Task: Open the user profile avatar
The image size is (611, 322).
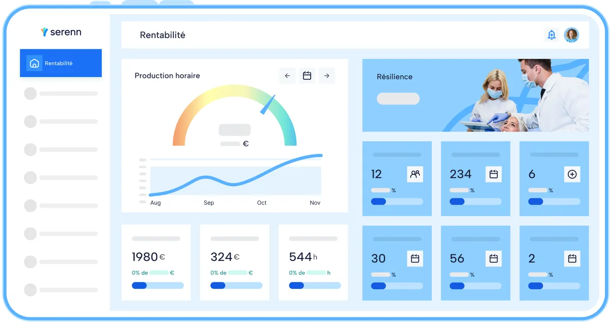Action: 571,35
